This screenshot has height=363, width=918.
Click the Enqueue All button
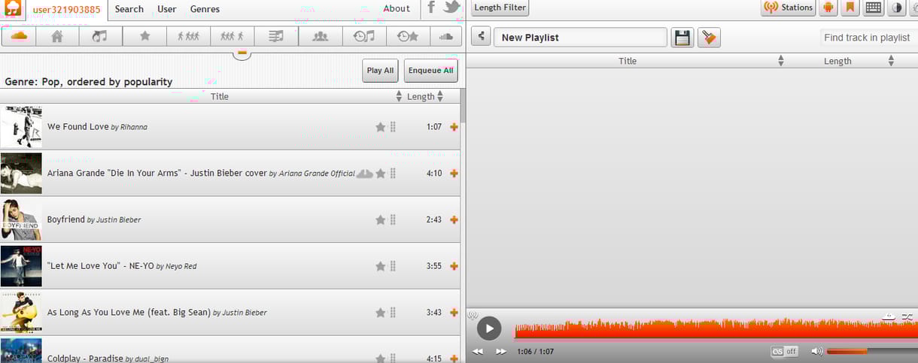430,71
